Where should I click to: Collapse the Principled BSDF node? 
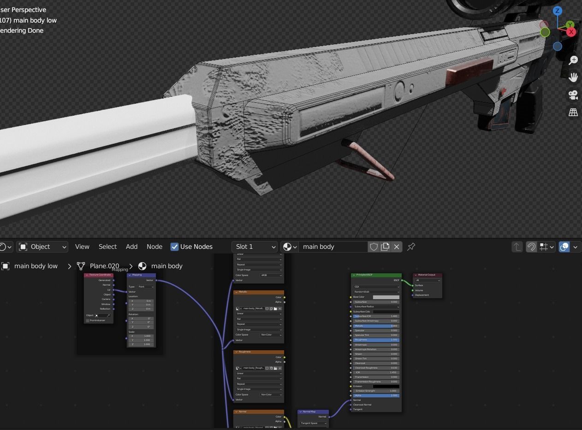click(x=354, y=275)
